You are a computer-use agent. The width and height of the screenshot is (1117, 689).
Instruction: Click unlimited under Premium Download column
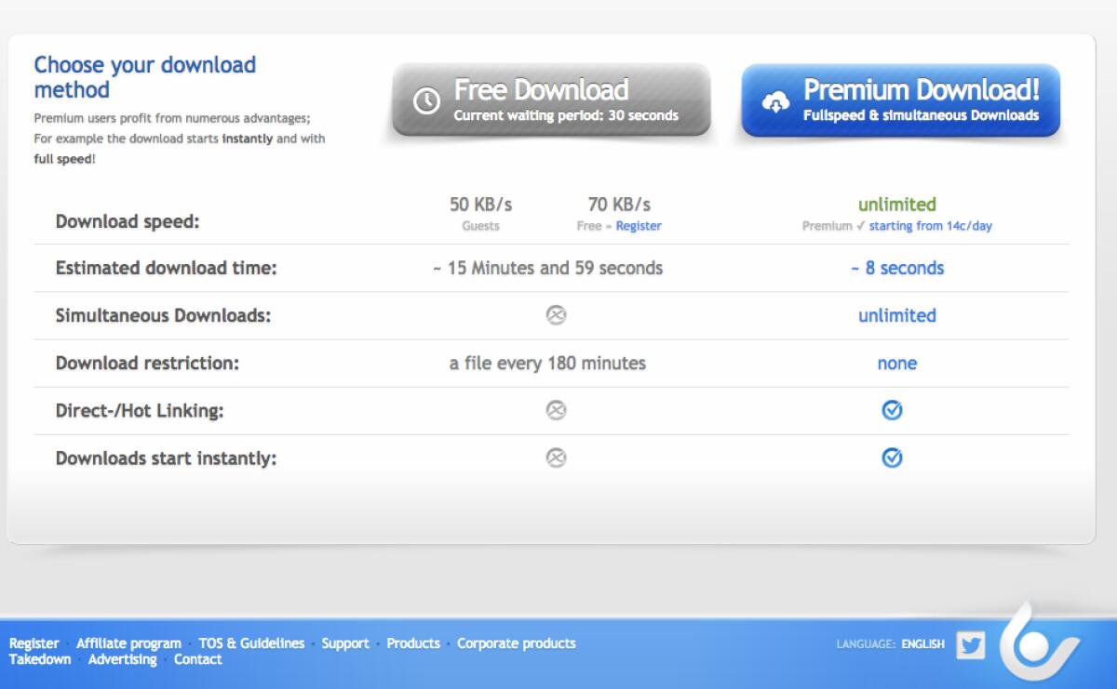coord(897,205)
